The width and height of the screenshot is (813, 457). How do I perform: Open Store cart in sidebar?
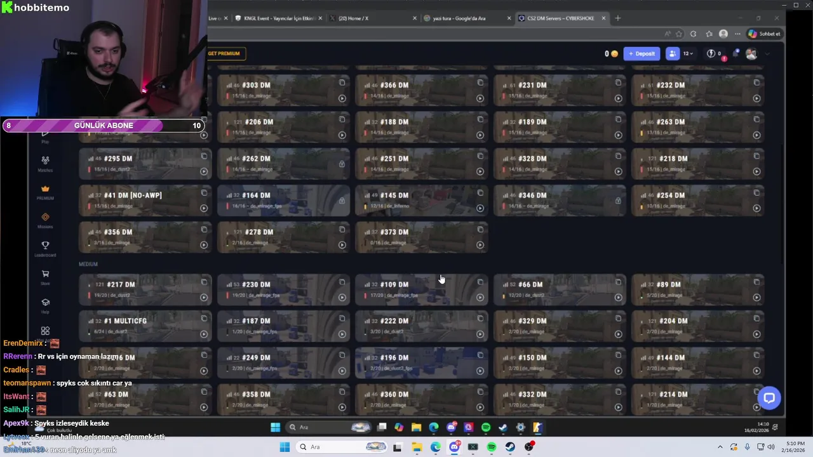tap(45, 277)
